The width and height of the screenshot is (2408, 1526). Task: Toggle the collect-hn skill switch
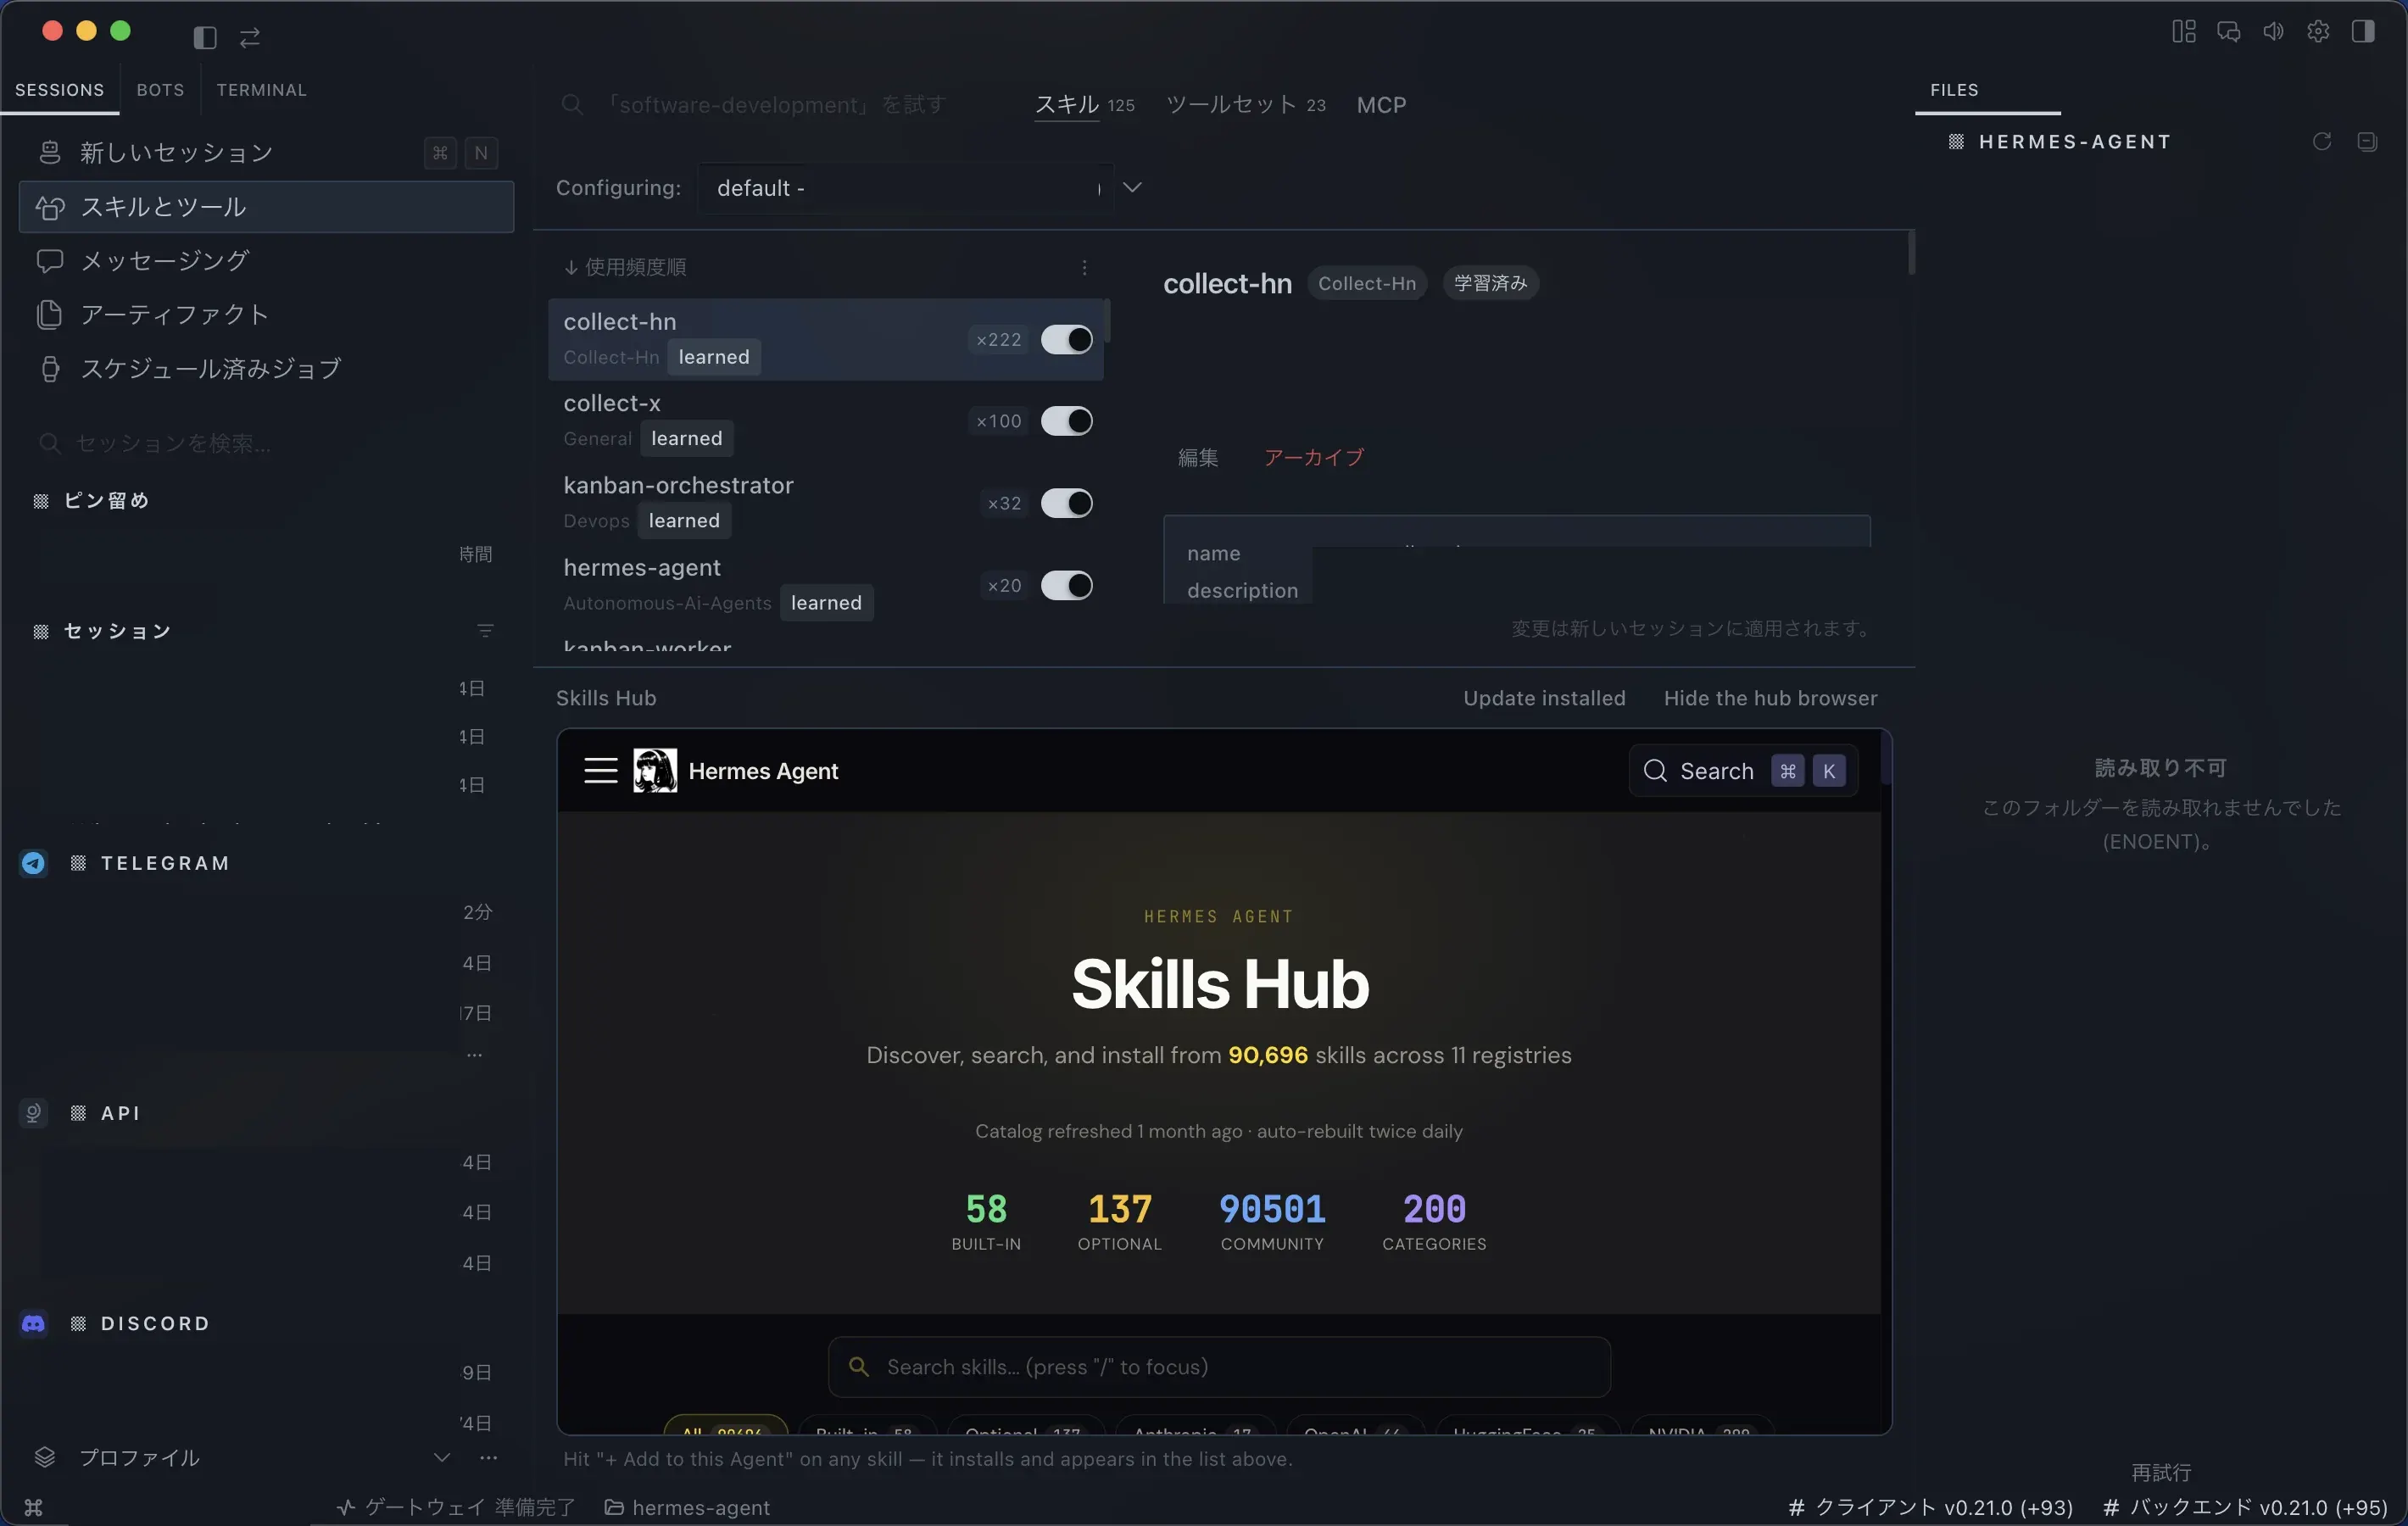pos(1066,340)
